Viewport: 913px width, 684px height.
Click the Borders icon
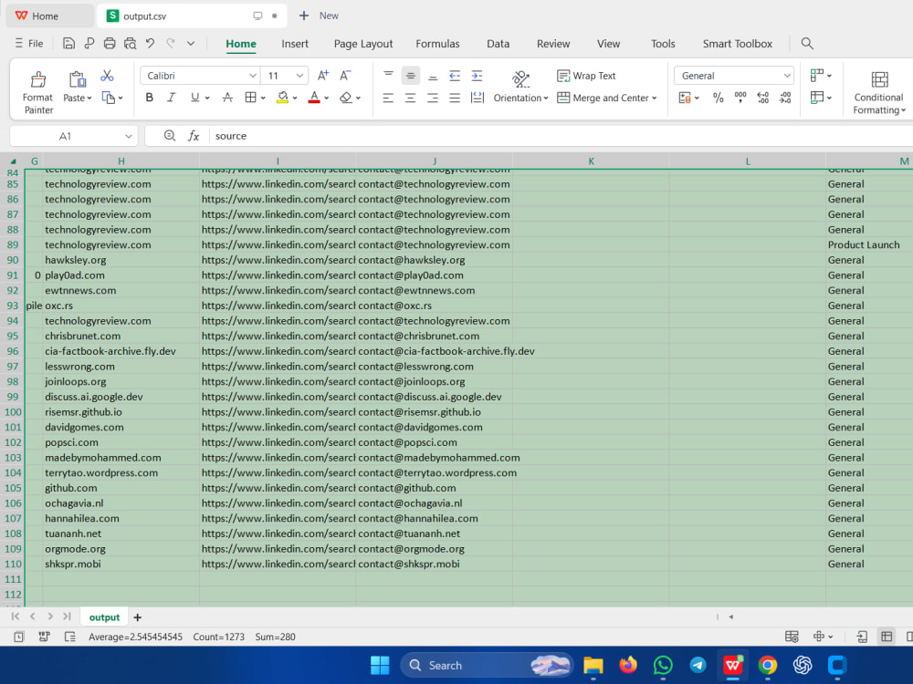[250, 98]
